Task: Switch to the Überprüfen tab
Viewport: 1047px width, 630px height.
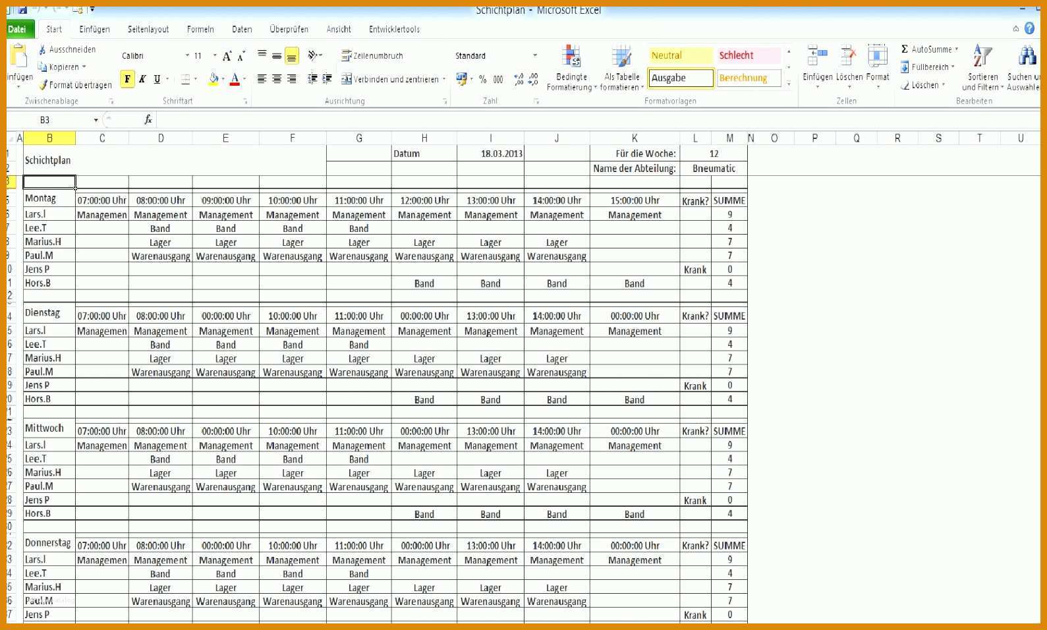Action: coord(289,29)
